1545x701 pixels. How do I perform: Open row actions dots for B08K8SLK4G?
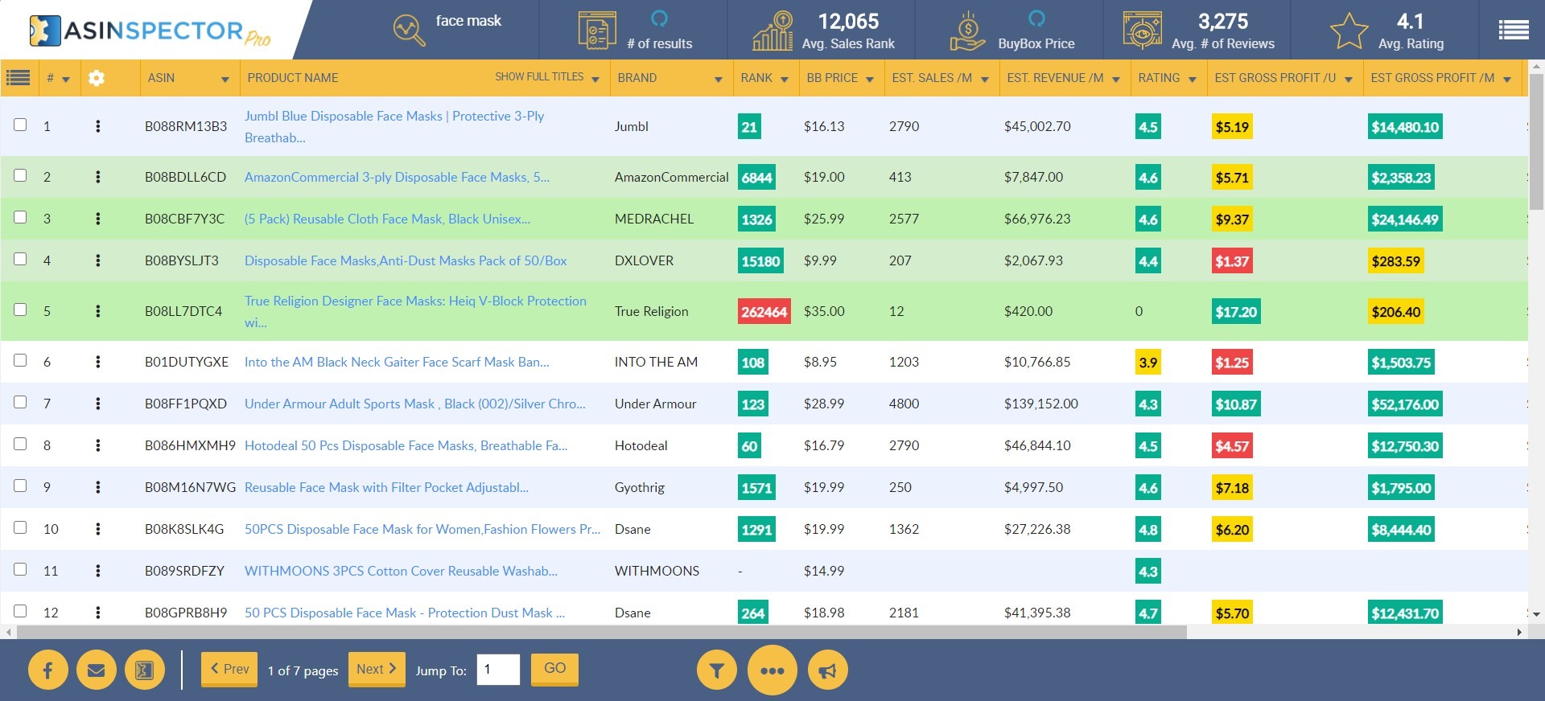pyautogui.click(x=98, y=529)
